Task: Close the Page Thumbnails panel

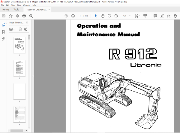Action: (27, 23)
